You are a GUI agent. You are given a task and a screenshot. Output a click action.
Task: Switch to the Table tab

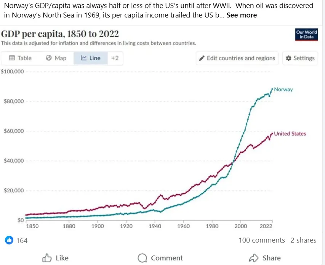point(20,58)
